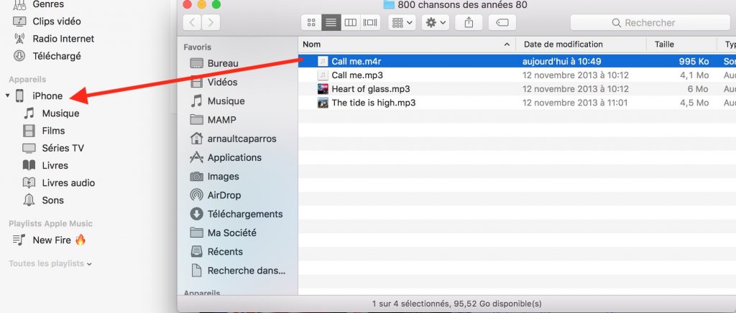736x313 pixels.
Task: Open the Recherche dans… saved search
Action: pyautogui.click(x=247, y=271)
